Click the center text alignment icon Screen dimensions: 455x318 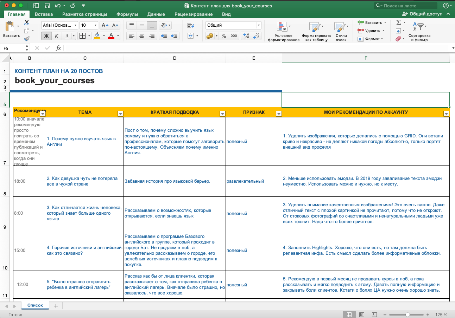[x=142, y=36]
